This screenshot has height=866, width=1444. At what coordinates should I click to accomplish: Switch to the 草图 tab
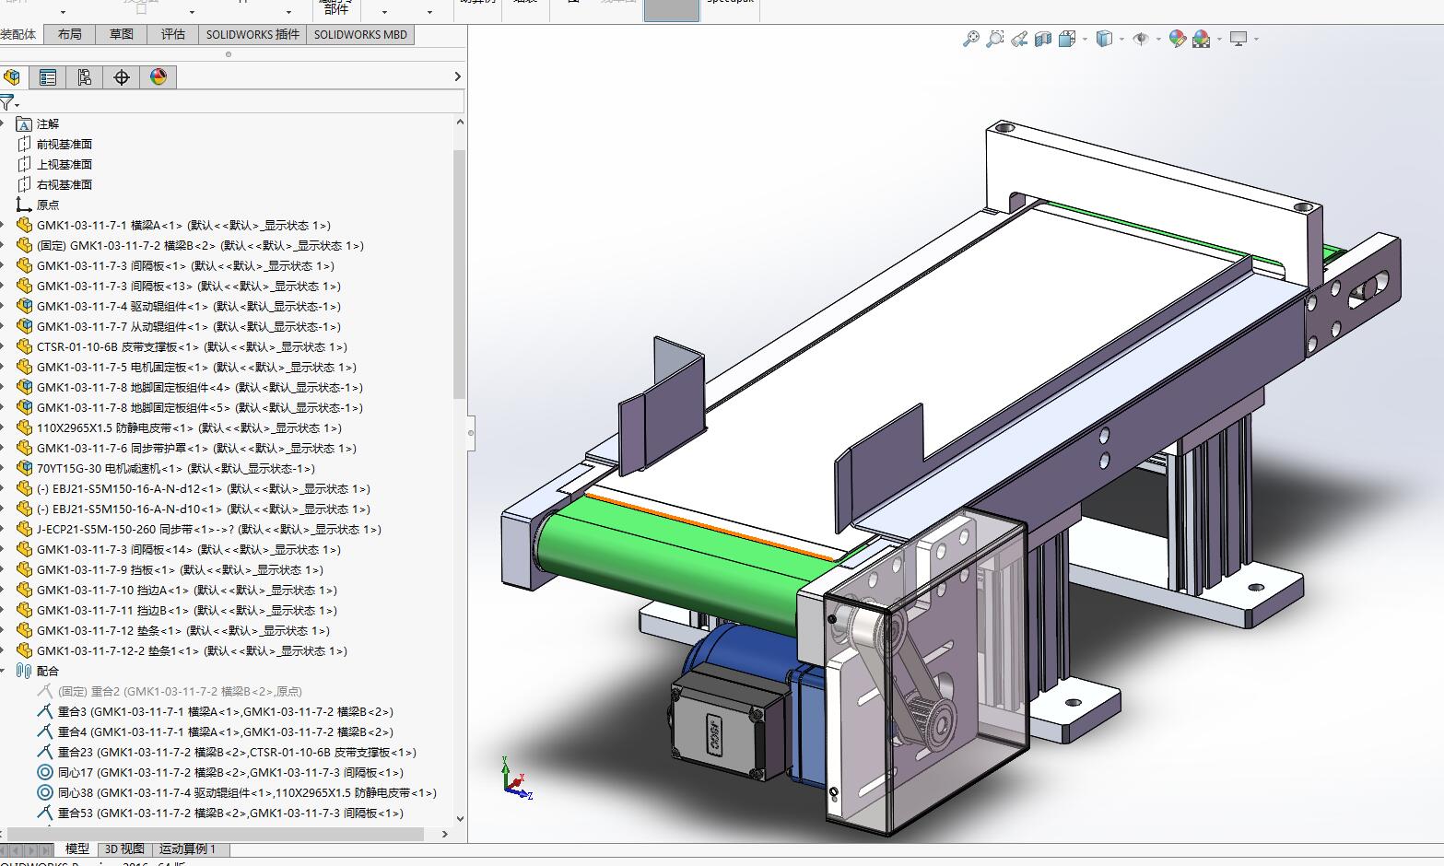pyautogui.click(x=122, y=34)
